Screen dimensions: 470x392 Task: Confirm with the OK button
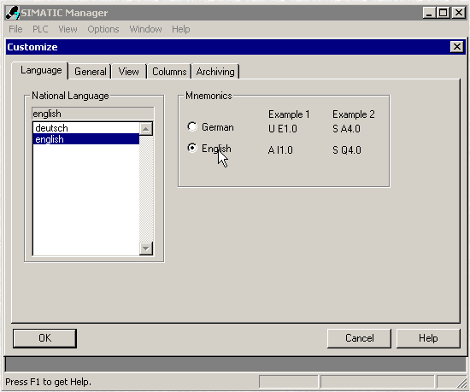coord(44,338)
